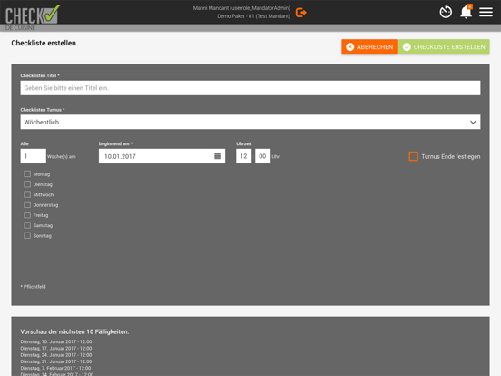Screen dimensions: 501x376
Task: Open notifications bell icon
Action: click(x=466, y=12)
